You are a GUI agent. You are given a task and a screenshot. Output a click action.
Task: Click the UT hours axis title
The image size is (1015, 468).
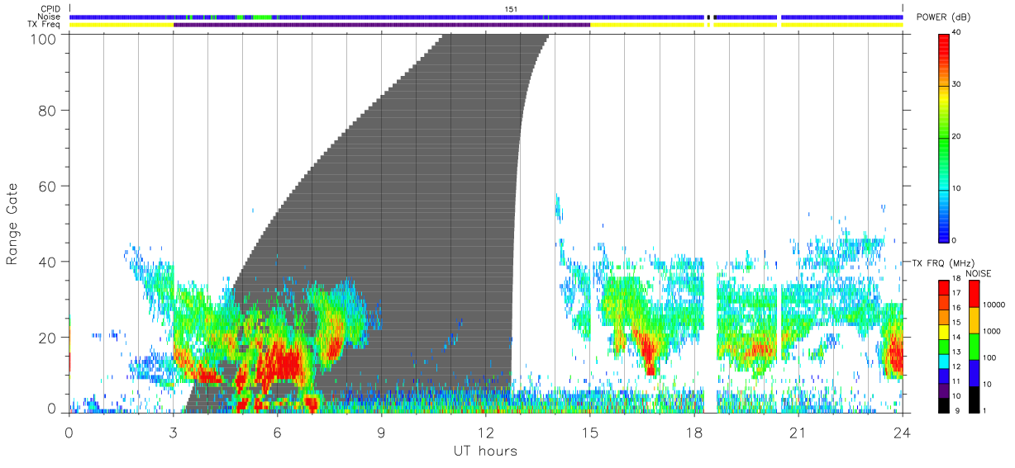tap(485, 451)
